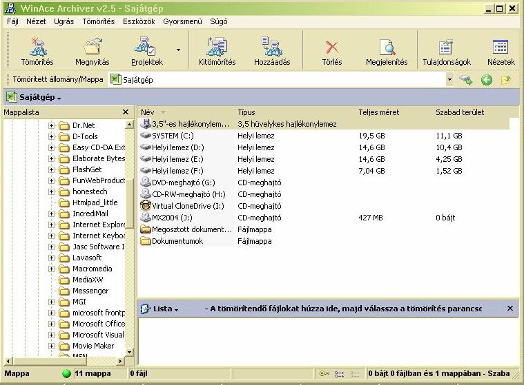Select DVD-meghajtó (G:) drive icon
The height and width of the screenshot is (385, 524).
(146, 182)
